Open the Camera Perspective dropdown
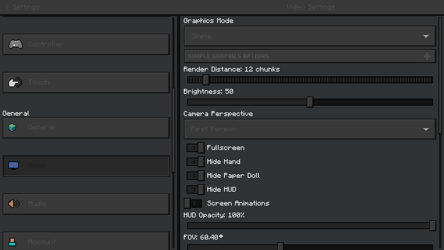 pos(309,129)
